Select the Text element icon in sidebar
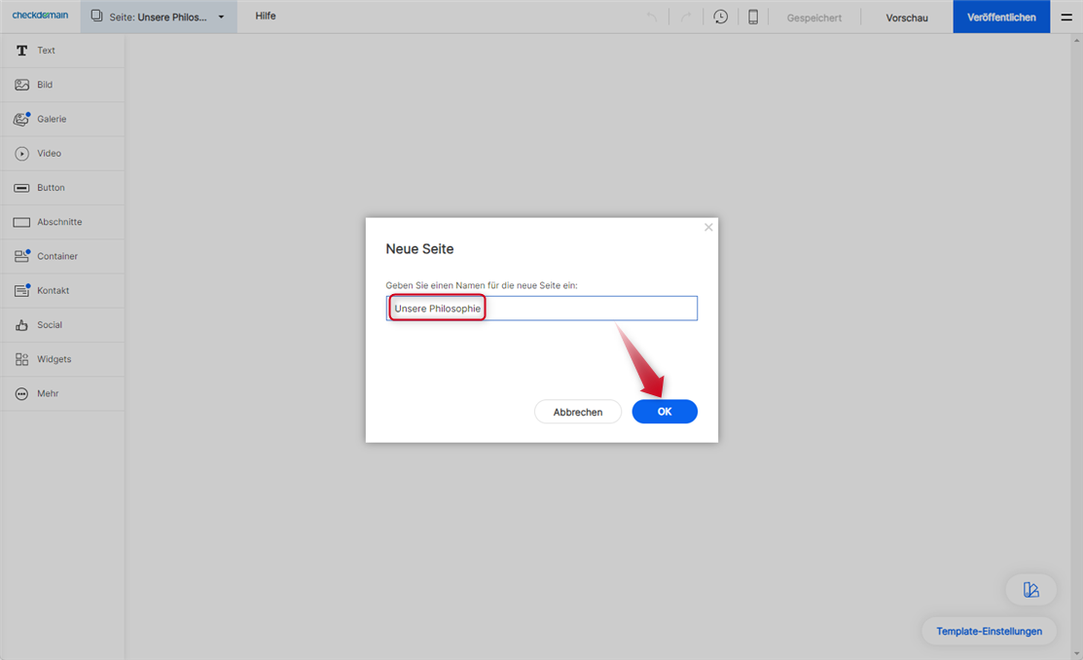Screen dimensions: 1083x660 (21, 51)
